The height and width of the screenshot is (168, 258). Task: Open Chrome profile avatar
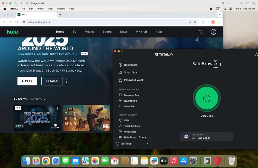pos(213,22)
